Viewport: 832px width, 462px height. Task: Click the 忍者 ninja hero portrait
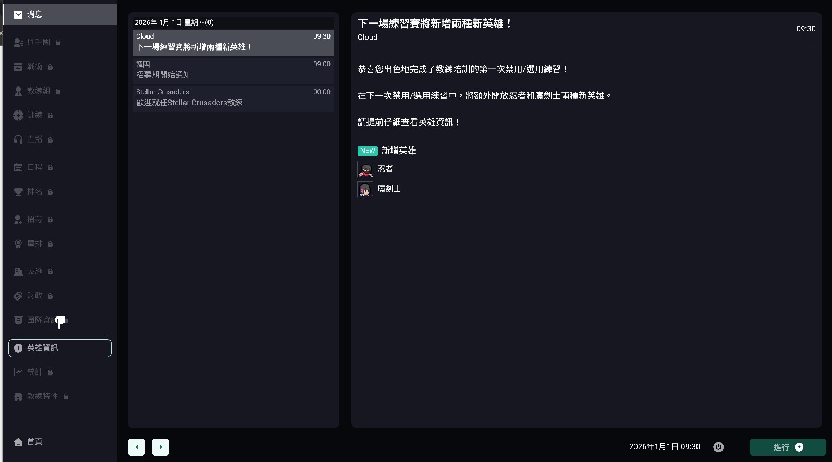pyautogui.click(x=365, y=169)
